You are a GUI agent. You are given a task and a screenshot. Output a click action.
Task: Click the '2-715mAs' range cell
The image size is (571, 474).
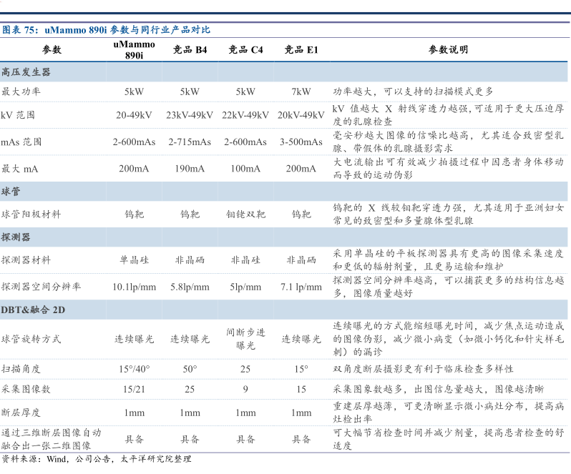[190, 142]
